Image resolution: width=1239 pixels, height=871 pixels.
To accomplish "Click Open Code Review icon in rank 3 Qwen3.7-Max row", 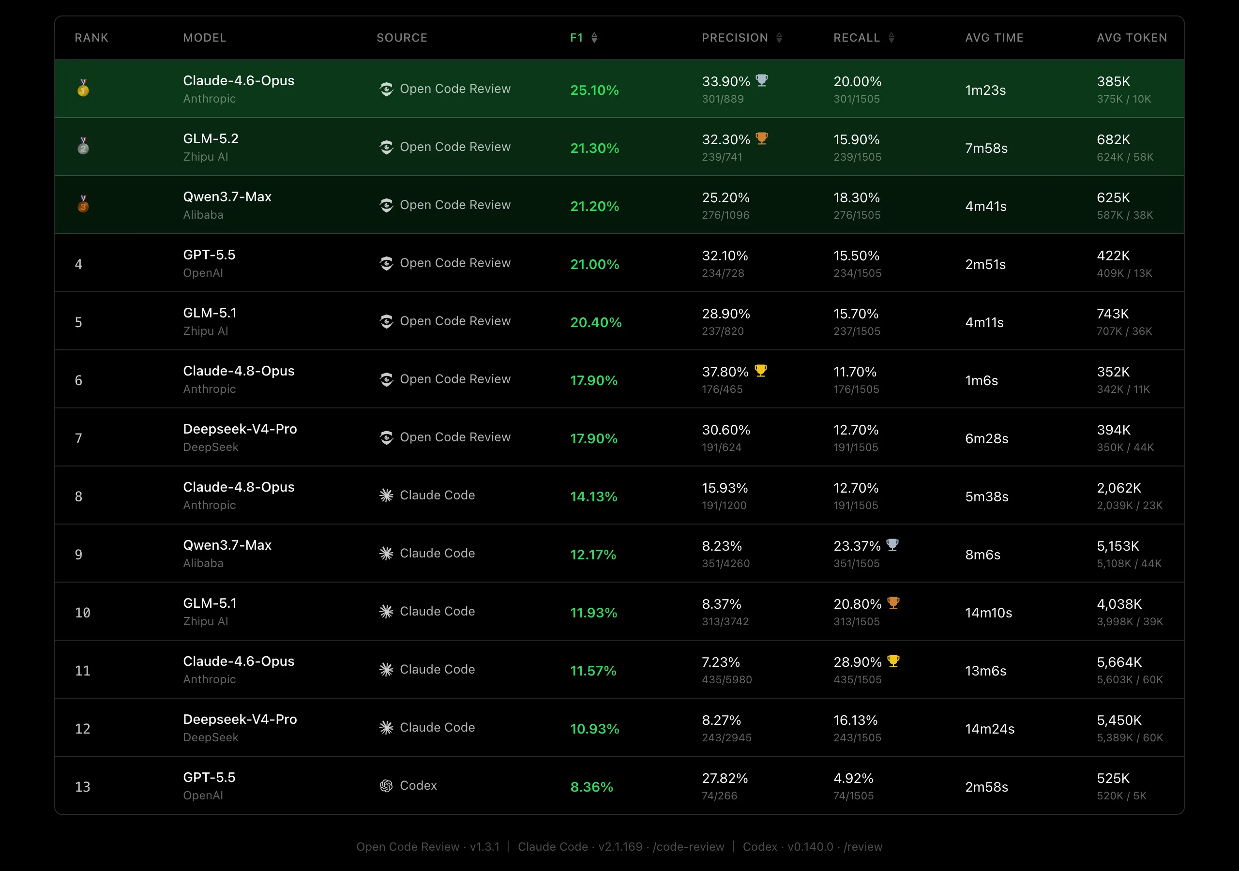I will click(386, 205).
